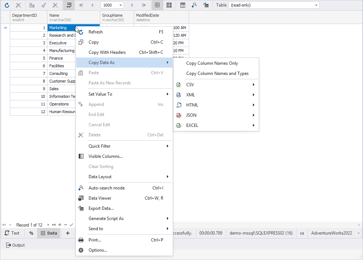Click the EXCEL format icon in the submenu

(x=179, y=125)
